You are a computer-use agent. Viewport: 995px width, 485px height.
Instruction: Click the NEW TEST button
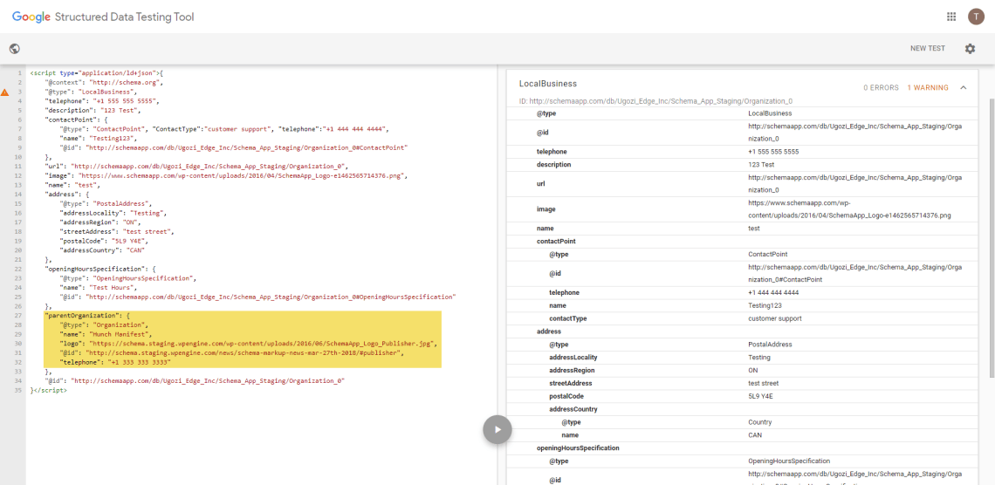coord(928,49)
